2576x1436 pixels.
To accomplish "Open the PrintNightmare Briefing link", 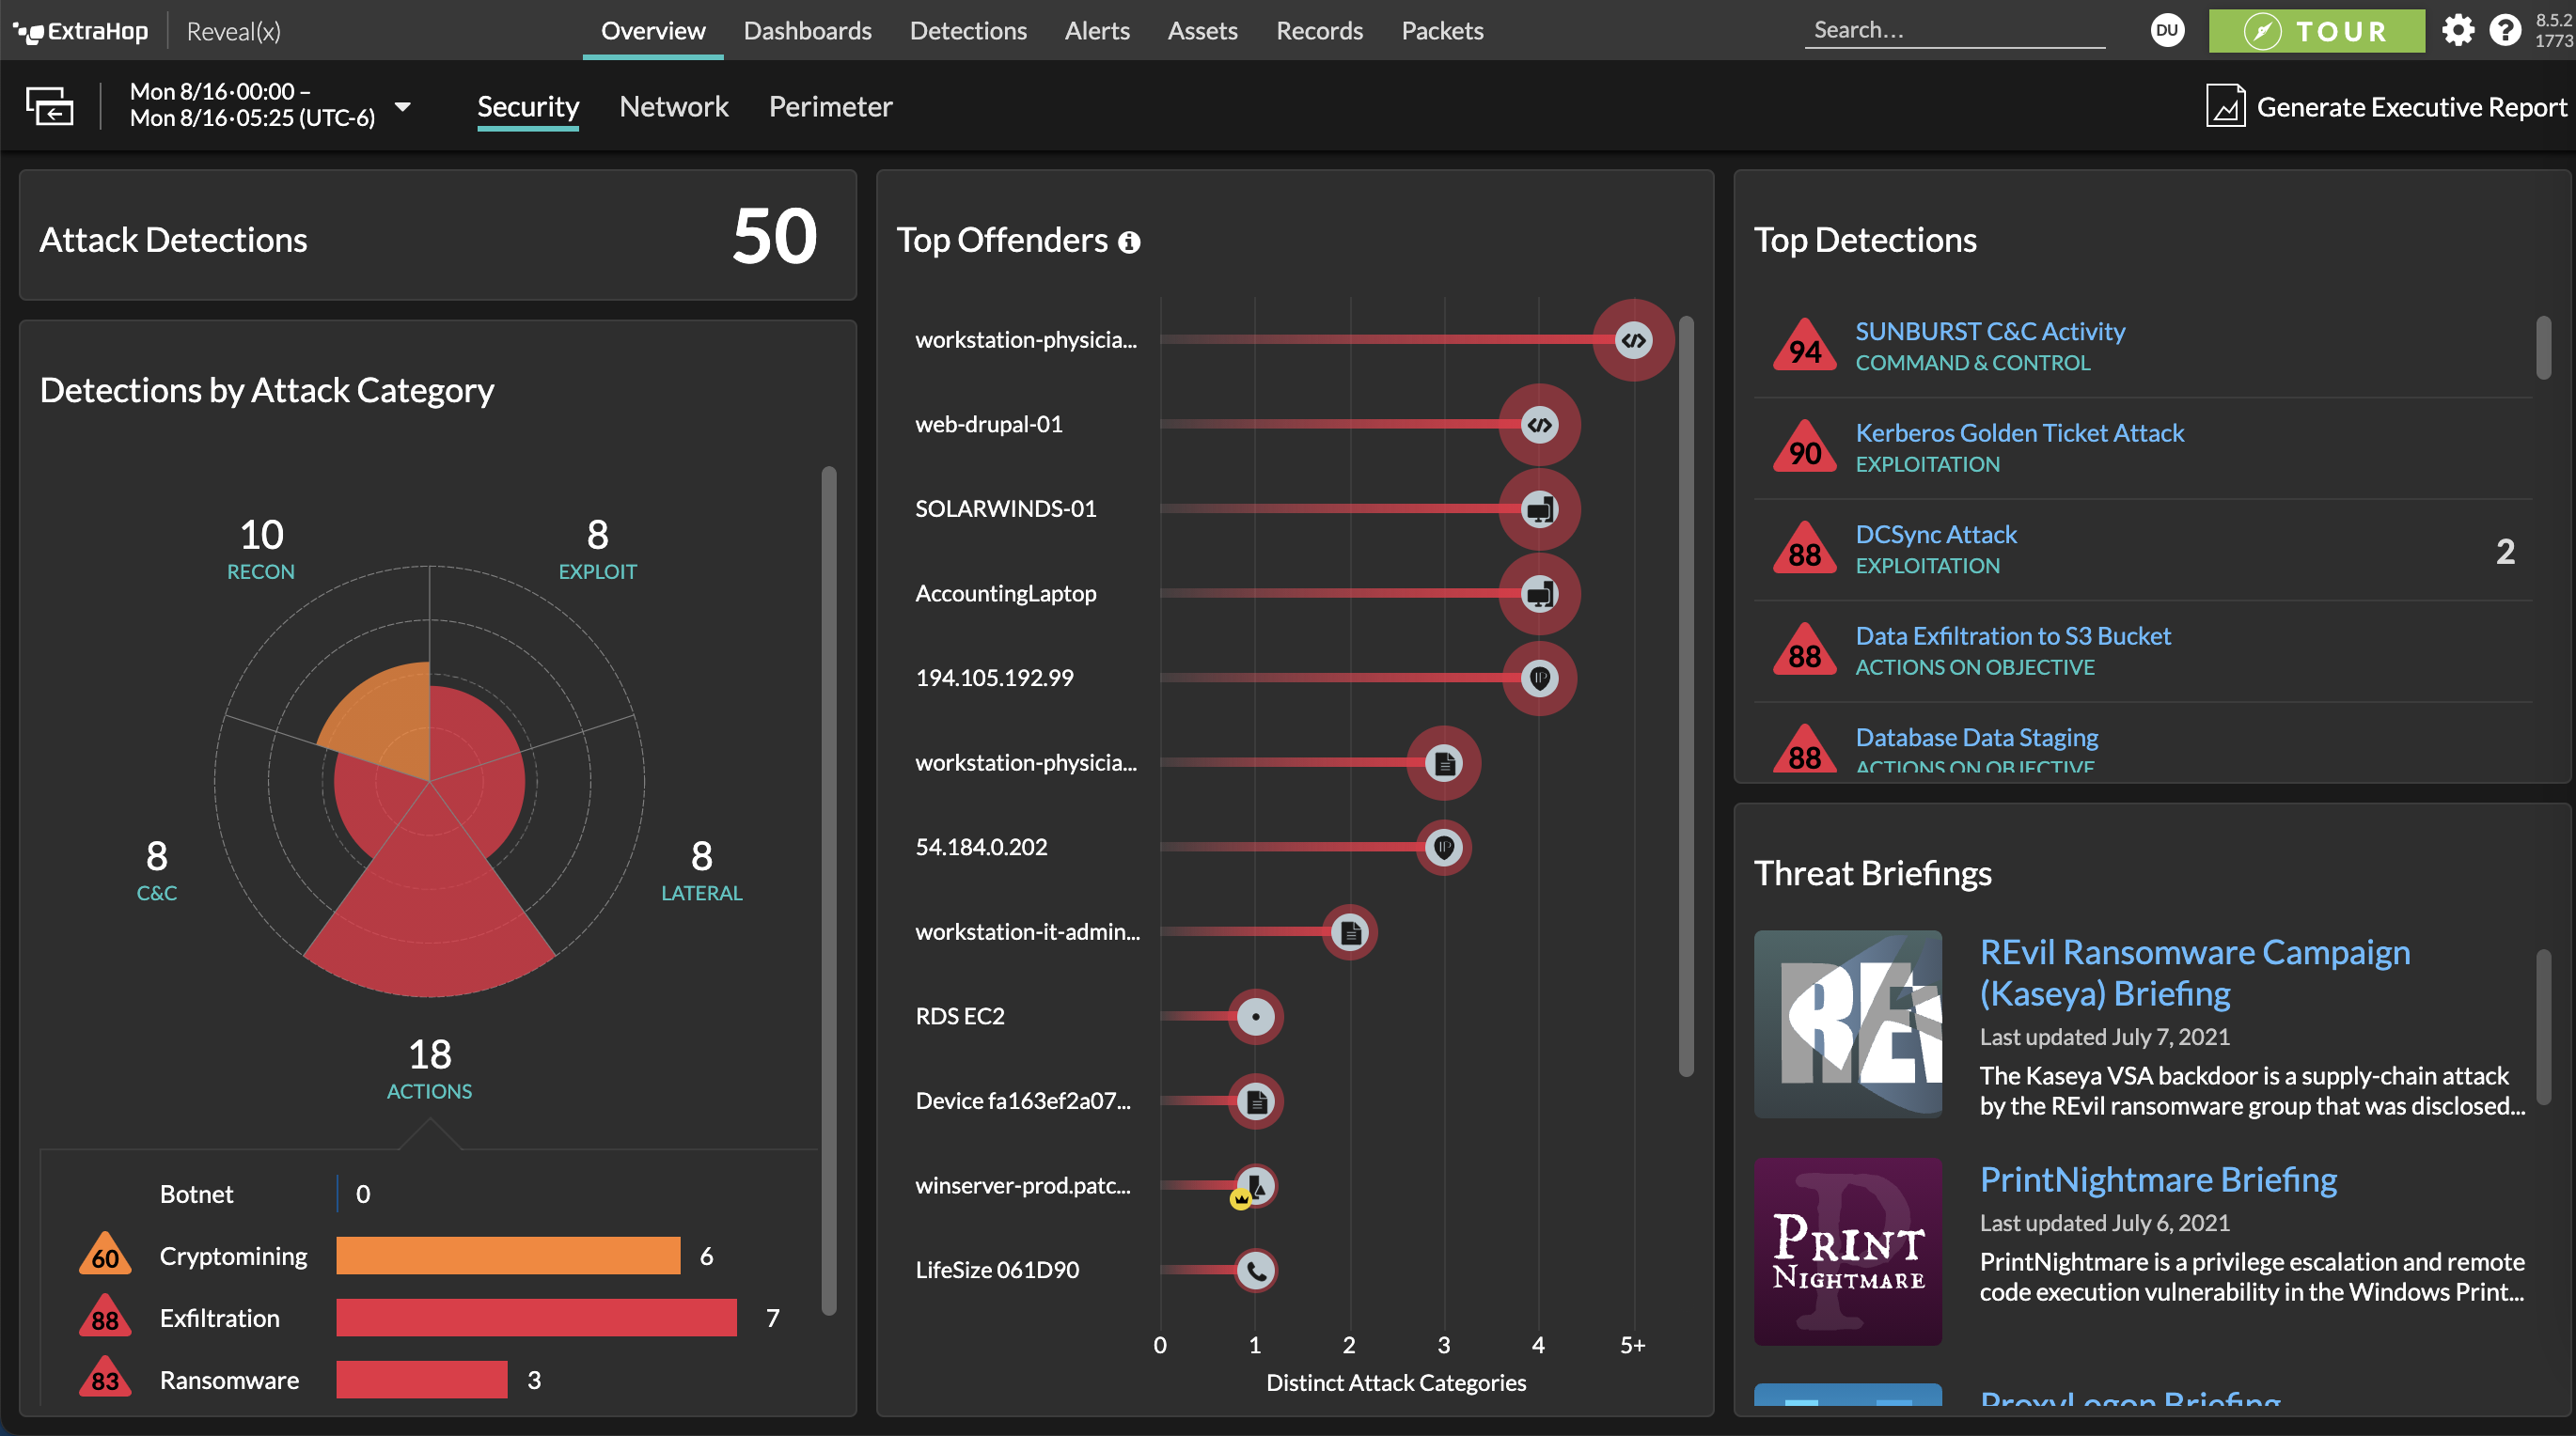I will (x=2158, y=1179).
